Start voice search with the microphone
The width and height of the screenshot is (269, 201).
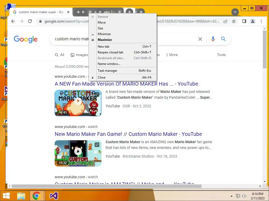213,39
